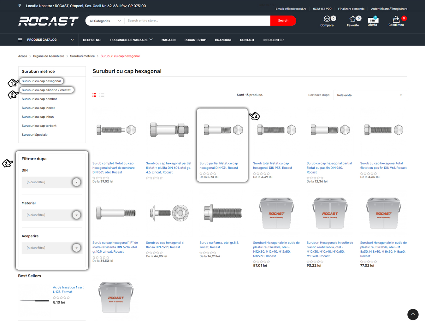Open DIN 6921 flansa bolt image
The height and width of the screenshot is (322, 425).
click(169, 213)
